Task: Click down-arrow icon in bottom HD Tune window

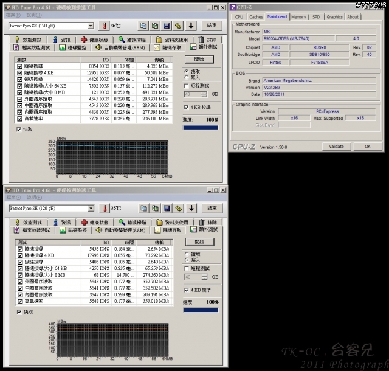Action: (x=191, y=208)
